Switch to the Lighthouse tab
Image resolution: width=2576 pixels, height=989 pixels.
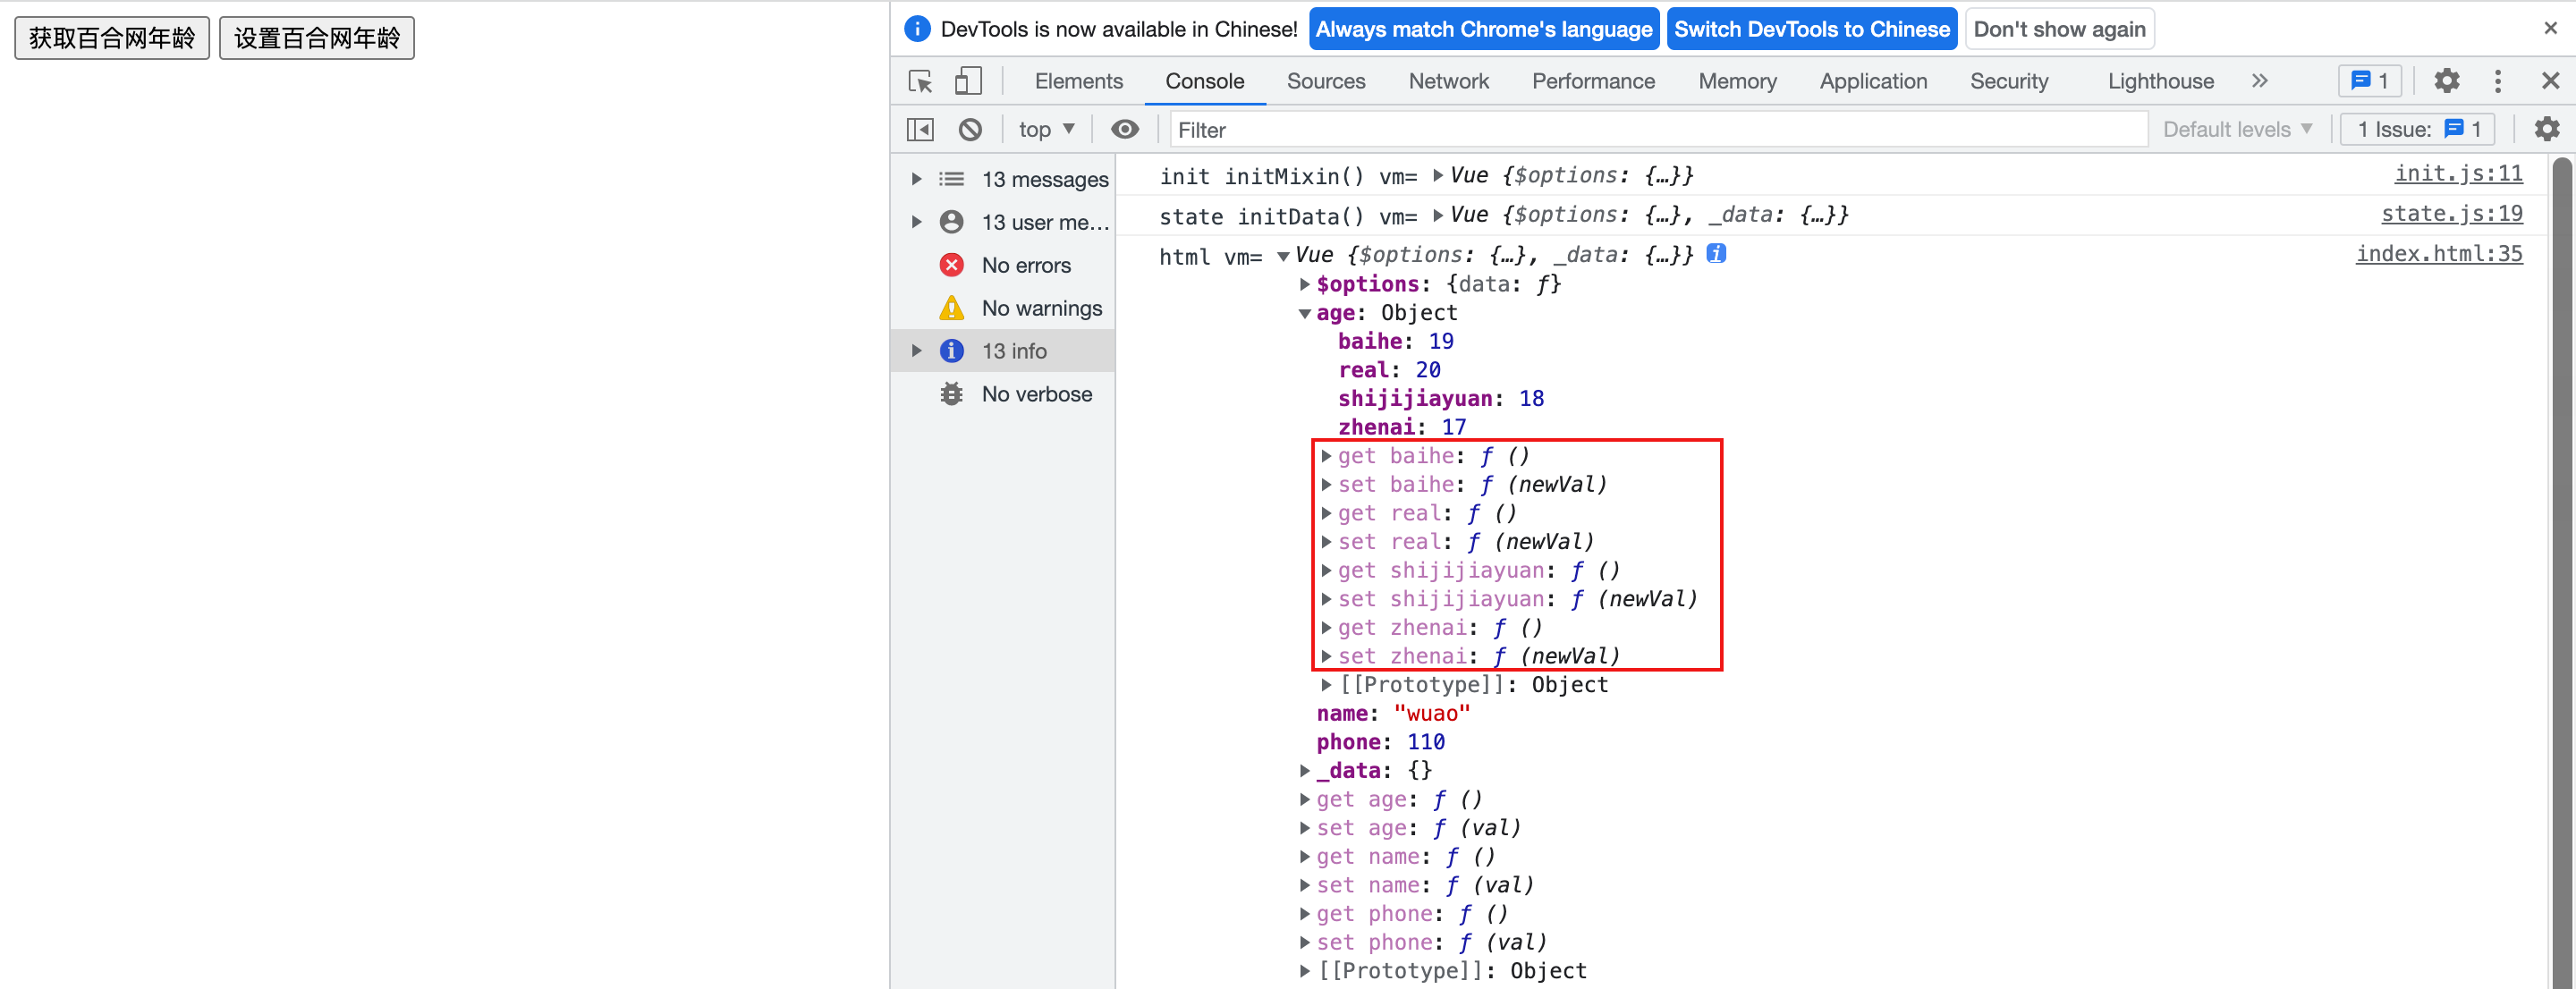click(x=2160, y=81)
